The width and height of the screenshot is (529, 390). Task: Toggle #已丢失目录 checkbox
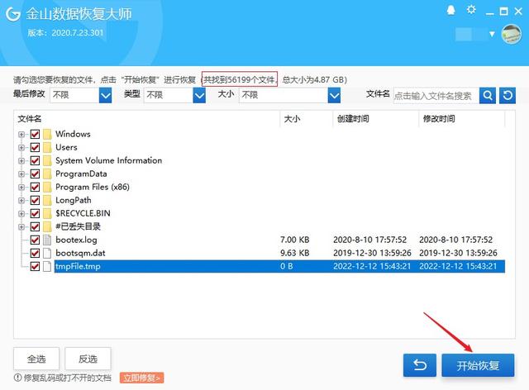[35, 226]
